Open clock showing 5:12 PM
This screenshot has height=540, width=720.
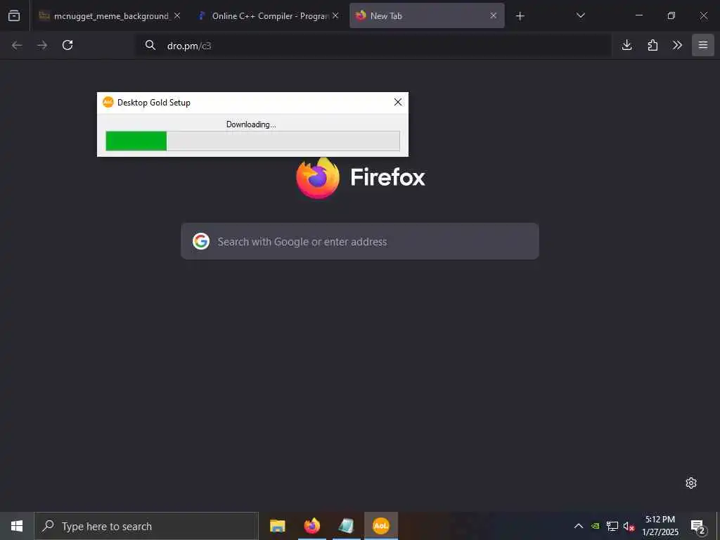coord(660,526)
